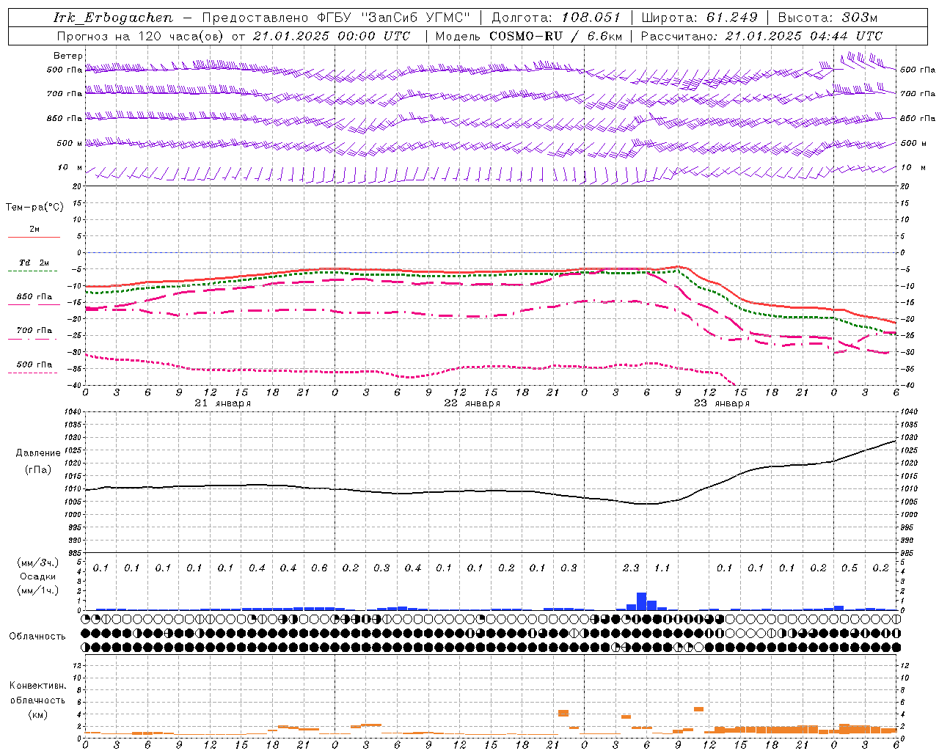Click the Ветер wind section label
The height and width of the screenshot is (751, 939).
(x=68, y=56)
